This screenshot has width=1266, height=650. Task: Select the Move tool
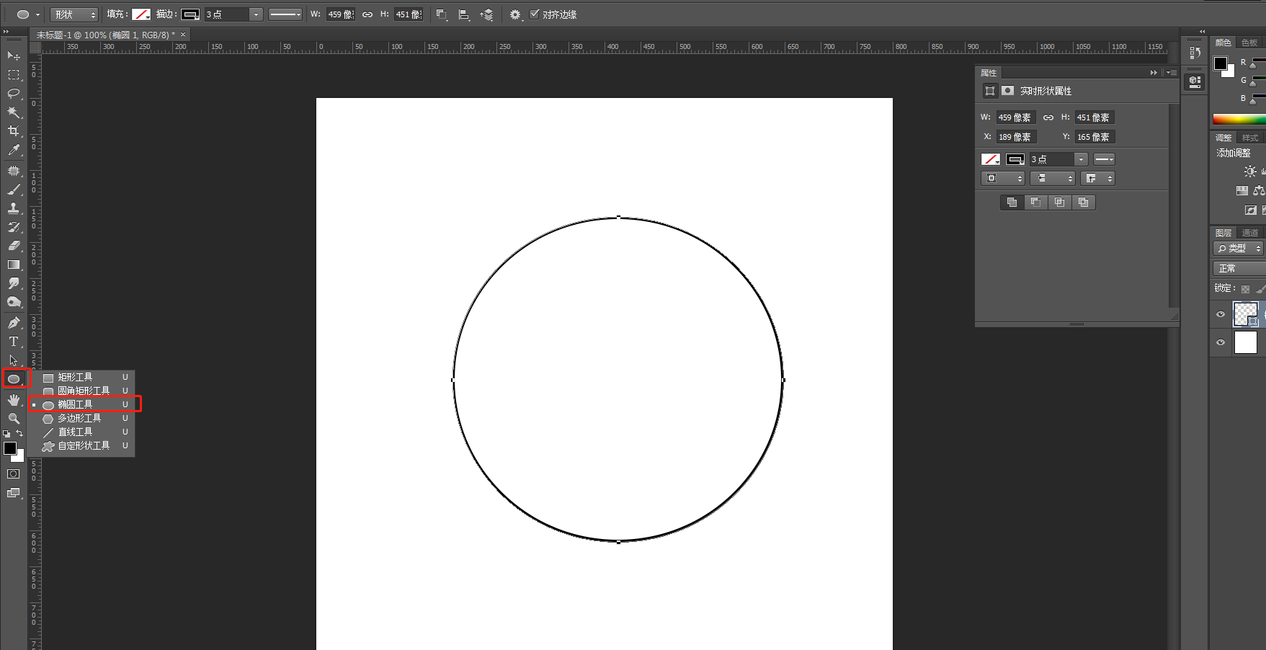13,55
